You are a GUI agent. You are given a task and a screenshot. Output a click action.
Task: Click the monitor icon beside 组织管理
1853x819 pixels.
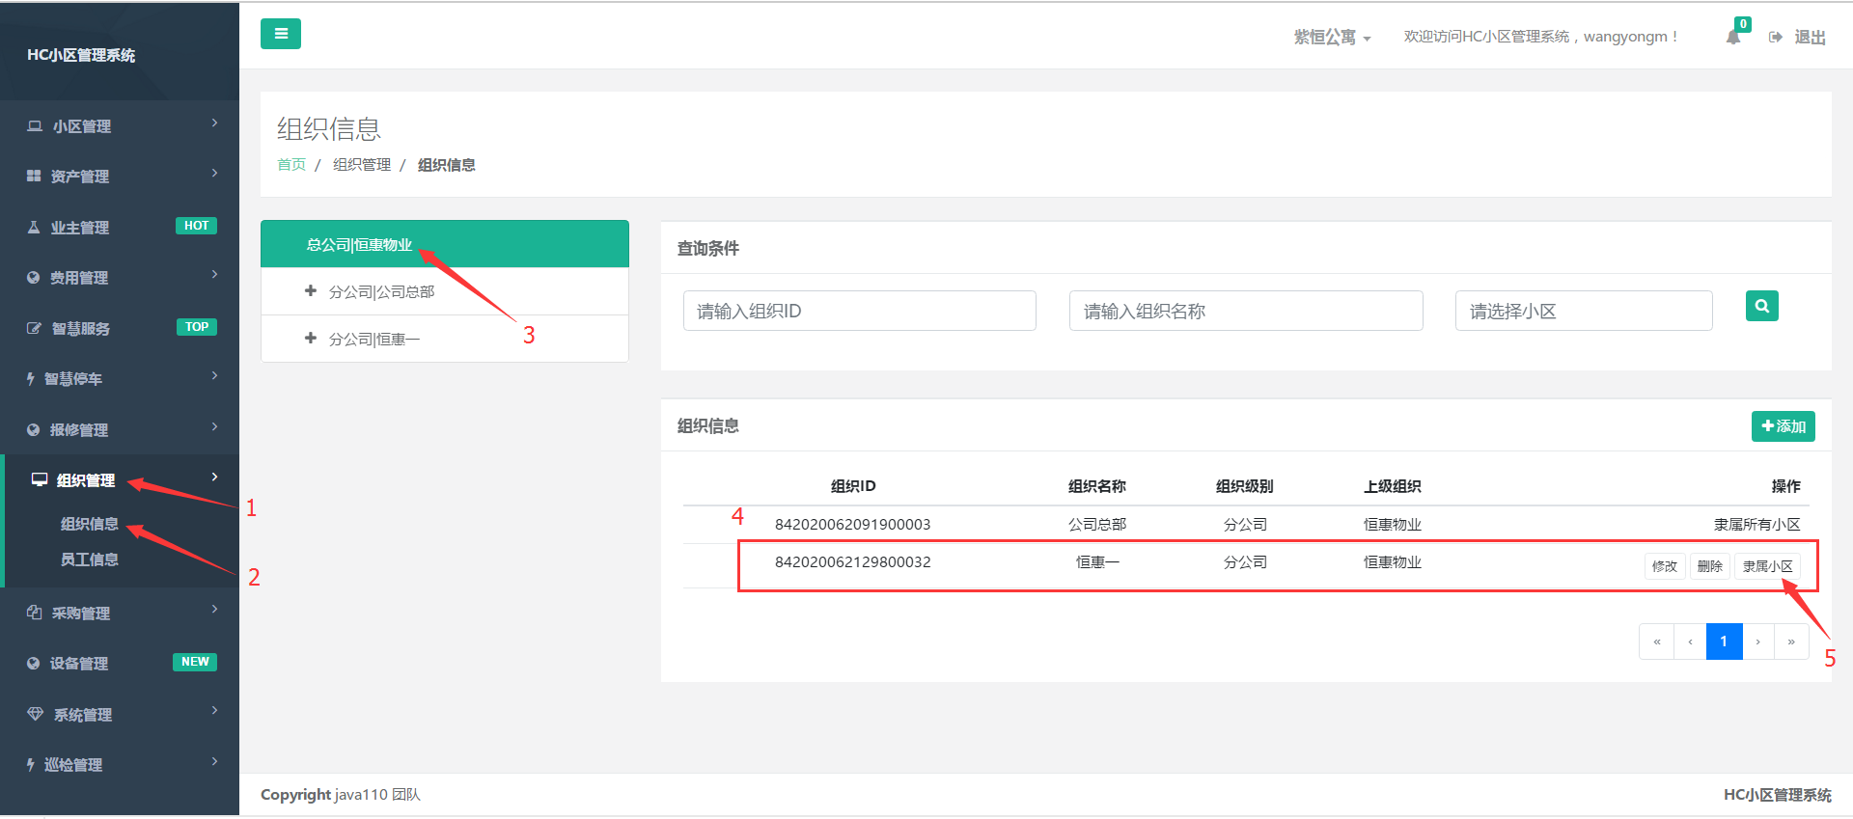pyautogui.click(x=40, y=480)
